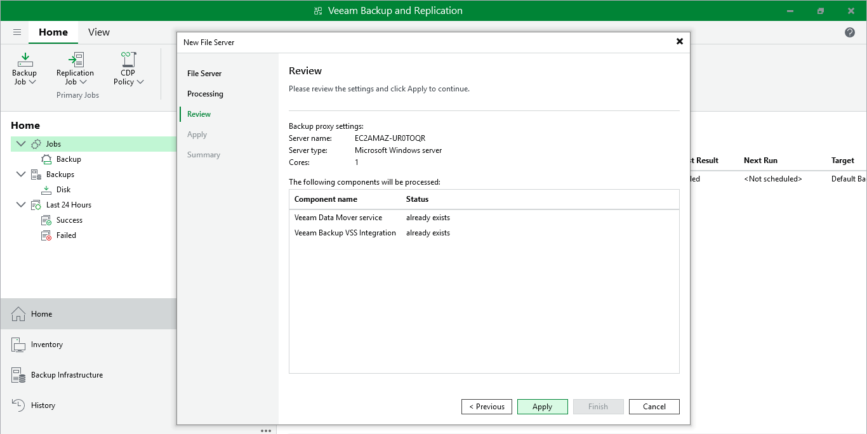Select the Last 24 Hours tree item
The width and height of the screenshot is (867, 434).
[x=69, y=205]
